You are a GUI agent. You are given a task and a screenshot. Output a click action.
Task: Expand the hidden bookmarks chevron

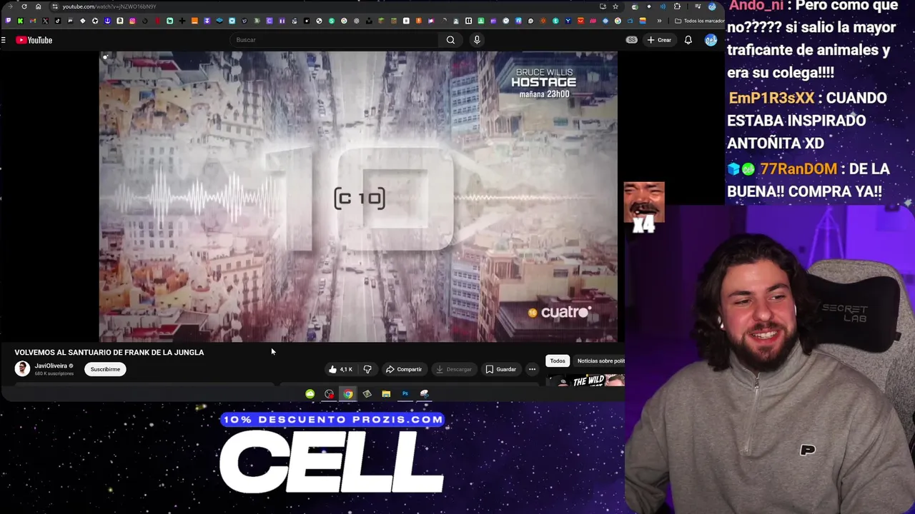[x=659, y=21]
